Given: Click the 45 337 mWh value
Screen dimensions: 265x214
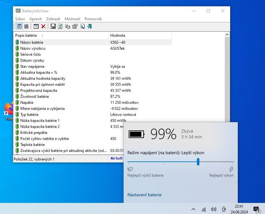Looking at the screenshot, I should pyautogui.click(x=120, y=91).
